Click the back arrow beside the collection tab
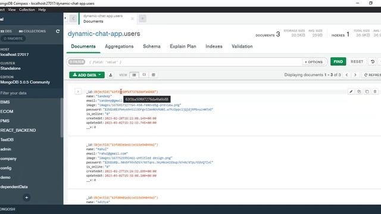 [x=73, y=18]
